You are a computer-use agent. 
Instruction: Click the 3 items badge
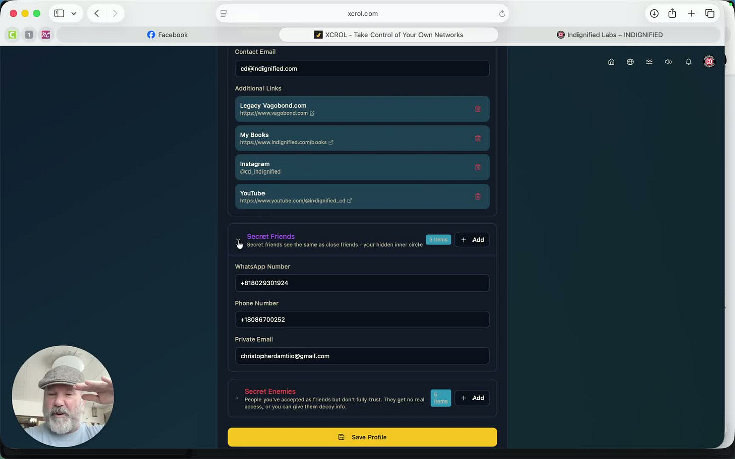tap(438, 240)
